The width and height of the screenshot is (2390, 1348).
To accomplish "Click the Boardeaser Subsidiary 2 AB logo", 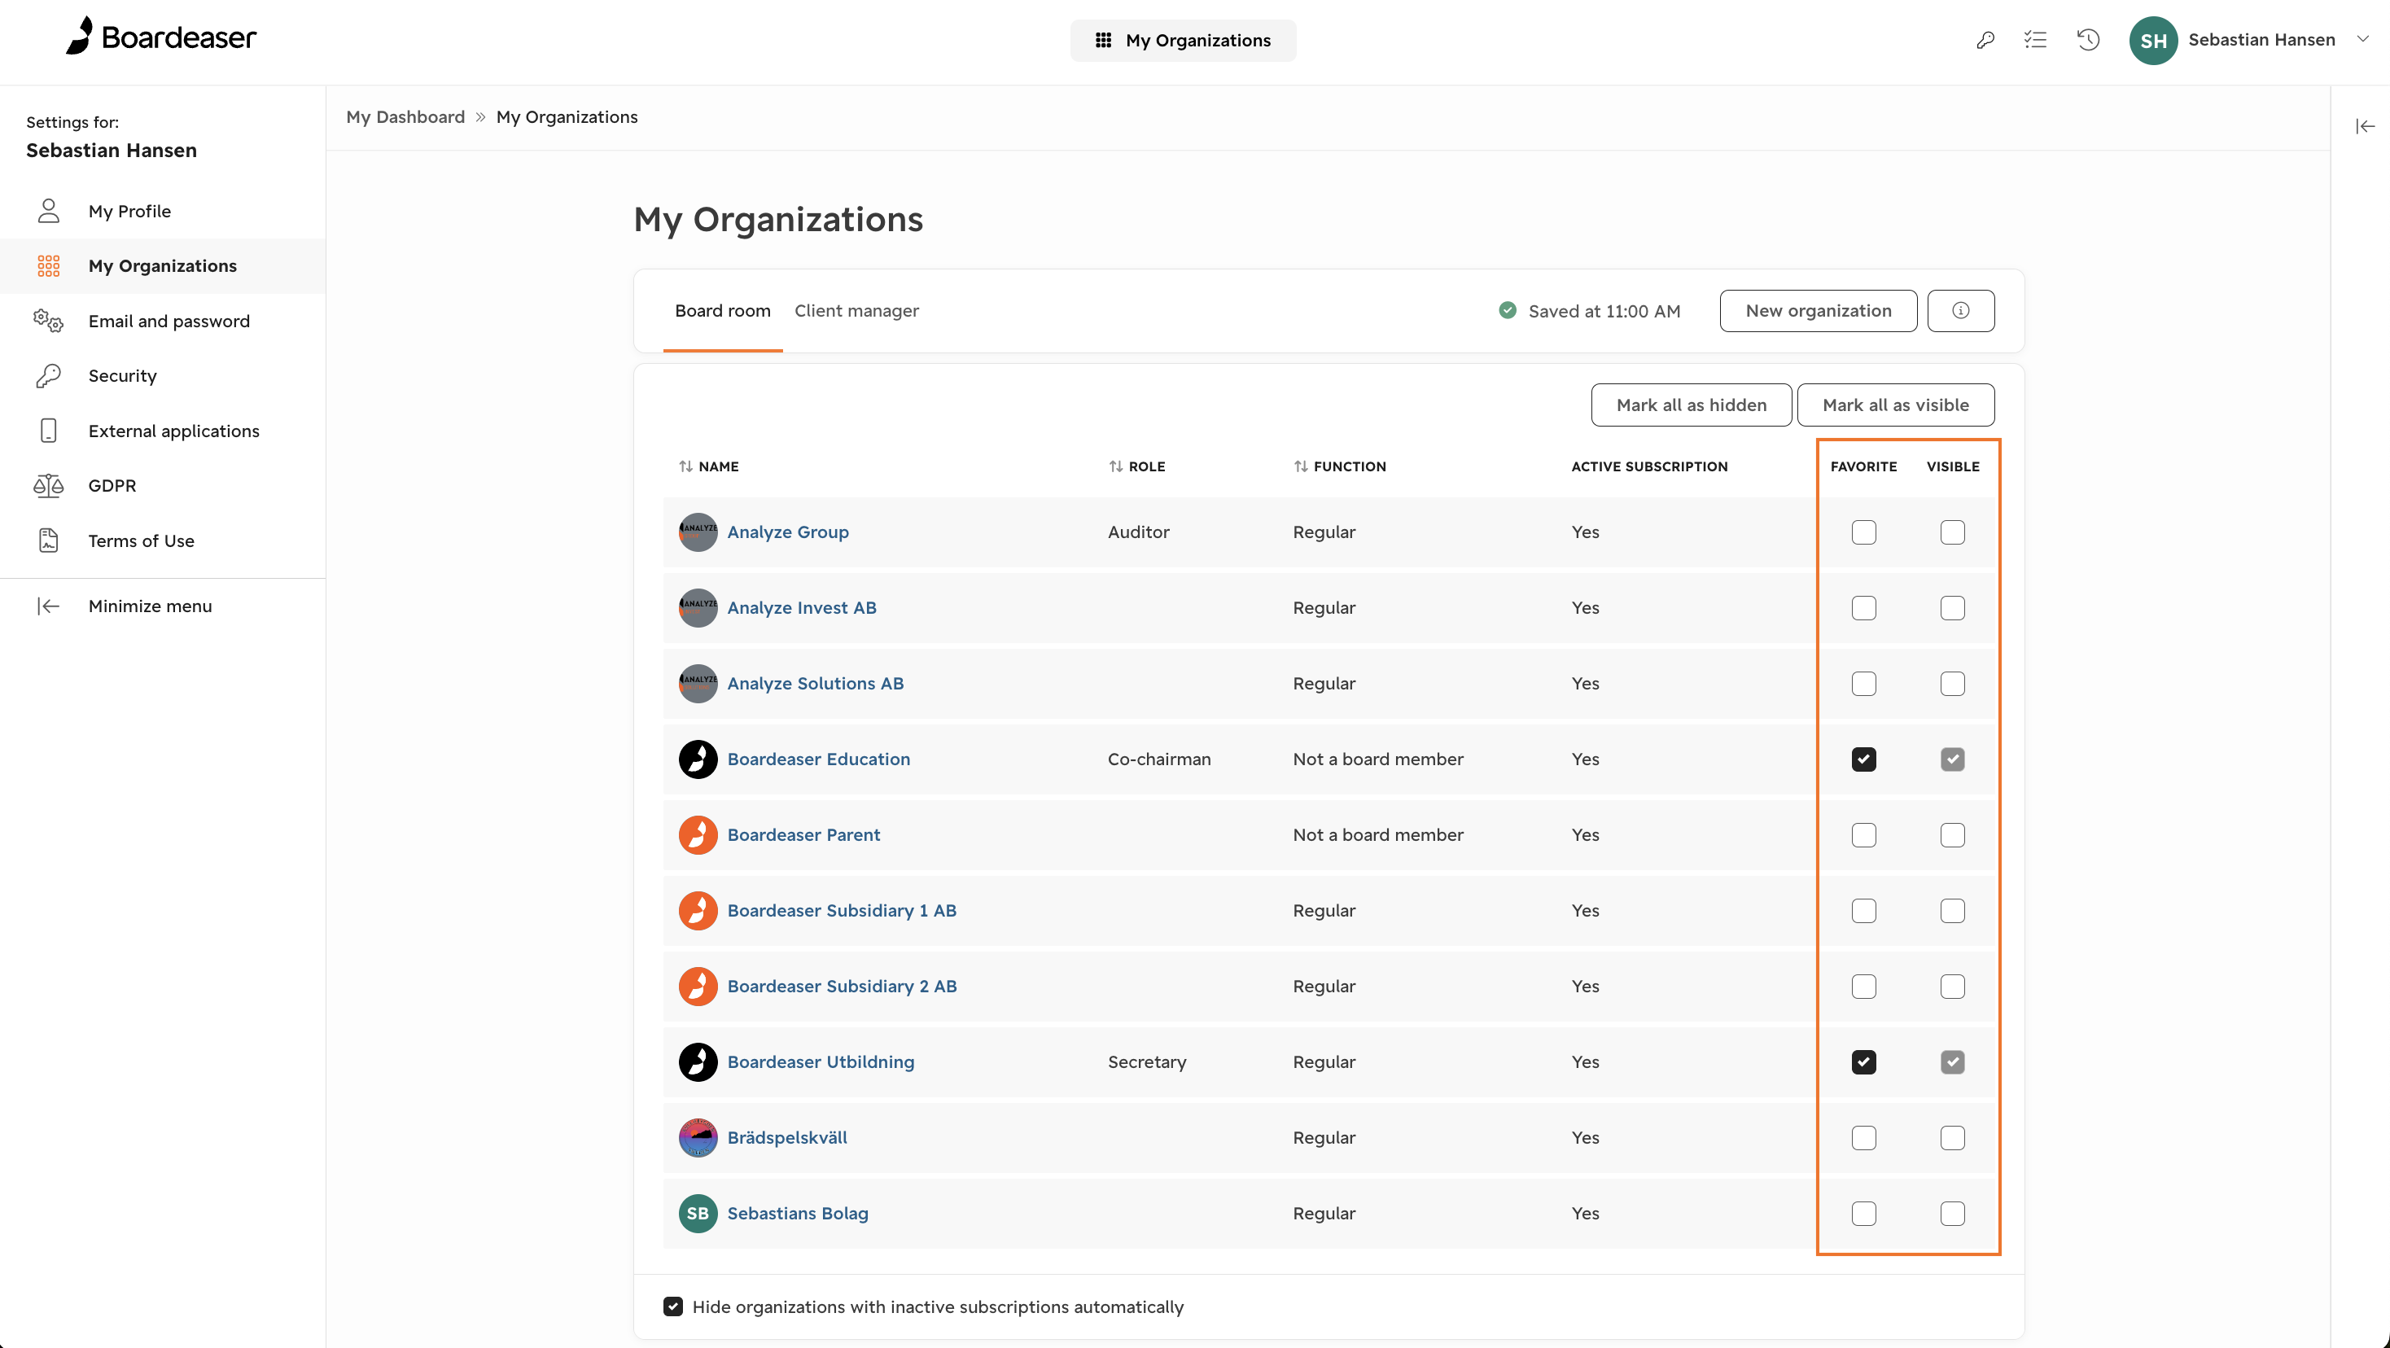I will tap(698, 987).
